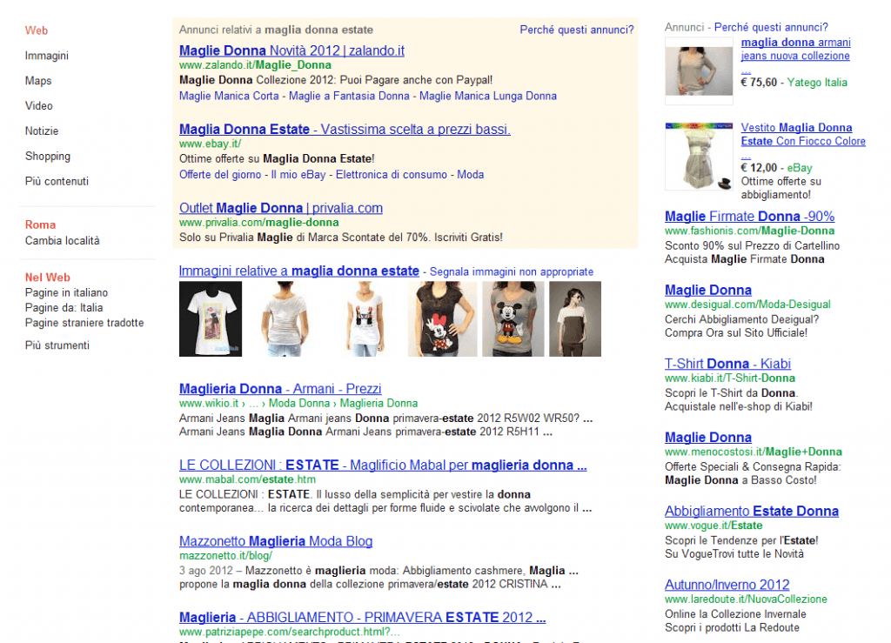This screenshot has height=643, width=891.
Task: Open Maglie Manica Corta sitelink
Action: pyautogui.click(x=229, y=96)
